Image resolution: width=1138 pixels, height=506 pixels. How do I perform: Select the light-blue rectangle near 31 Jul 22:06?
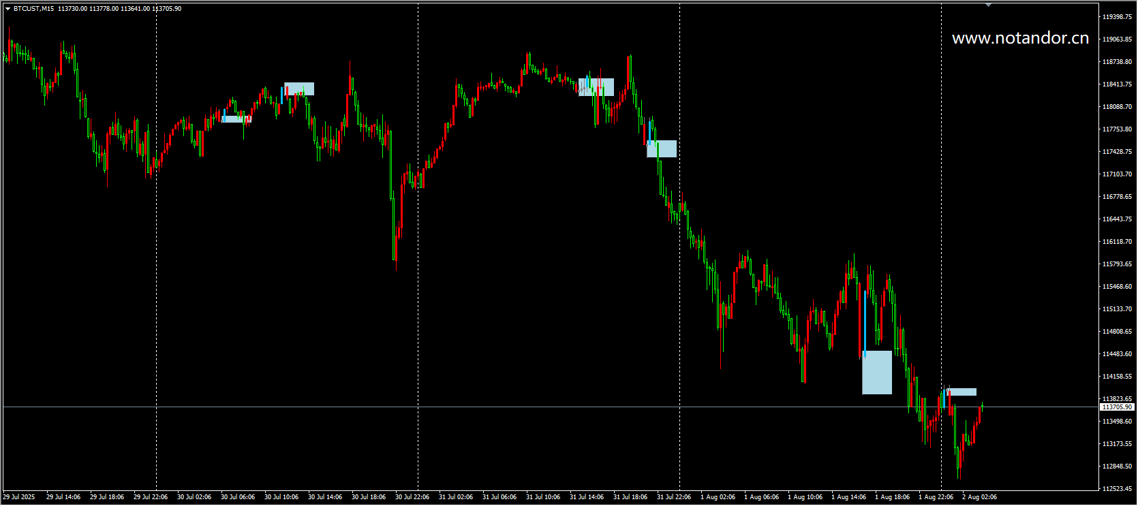coord(662,148)
